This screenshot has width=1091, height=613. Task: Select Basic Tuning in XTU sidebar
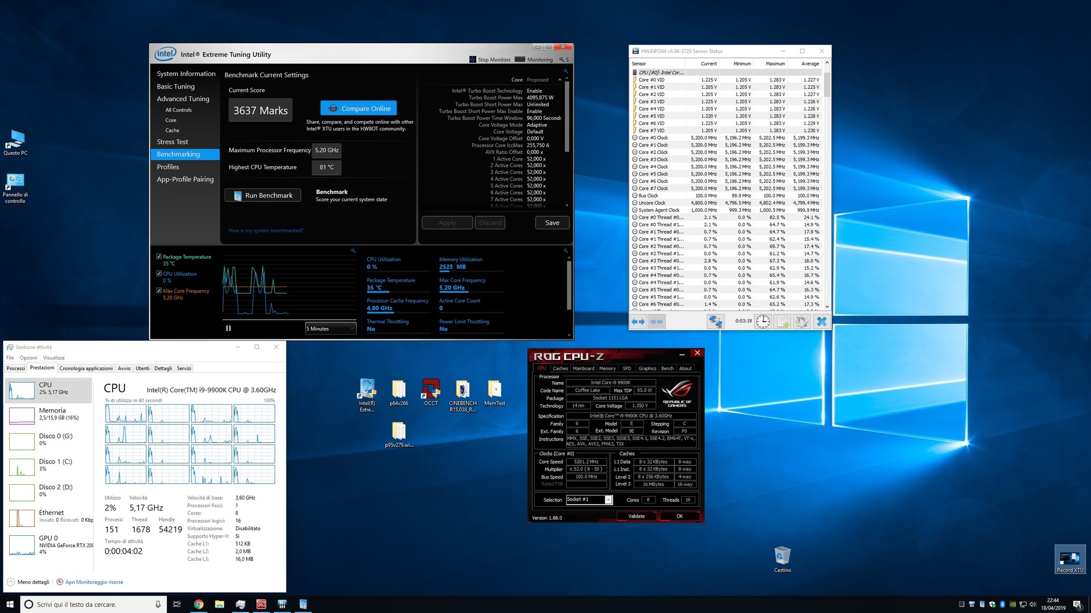[x=176, y=86]
